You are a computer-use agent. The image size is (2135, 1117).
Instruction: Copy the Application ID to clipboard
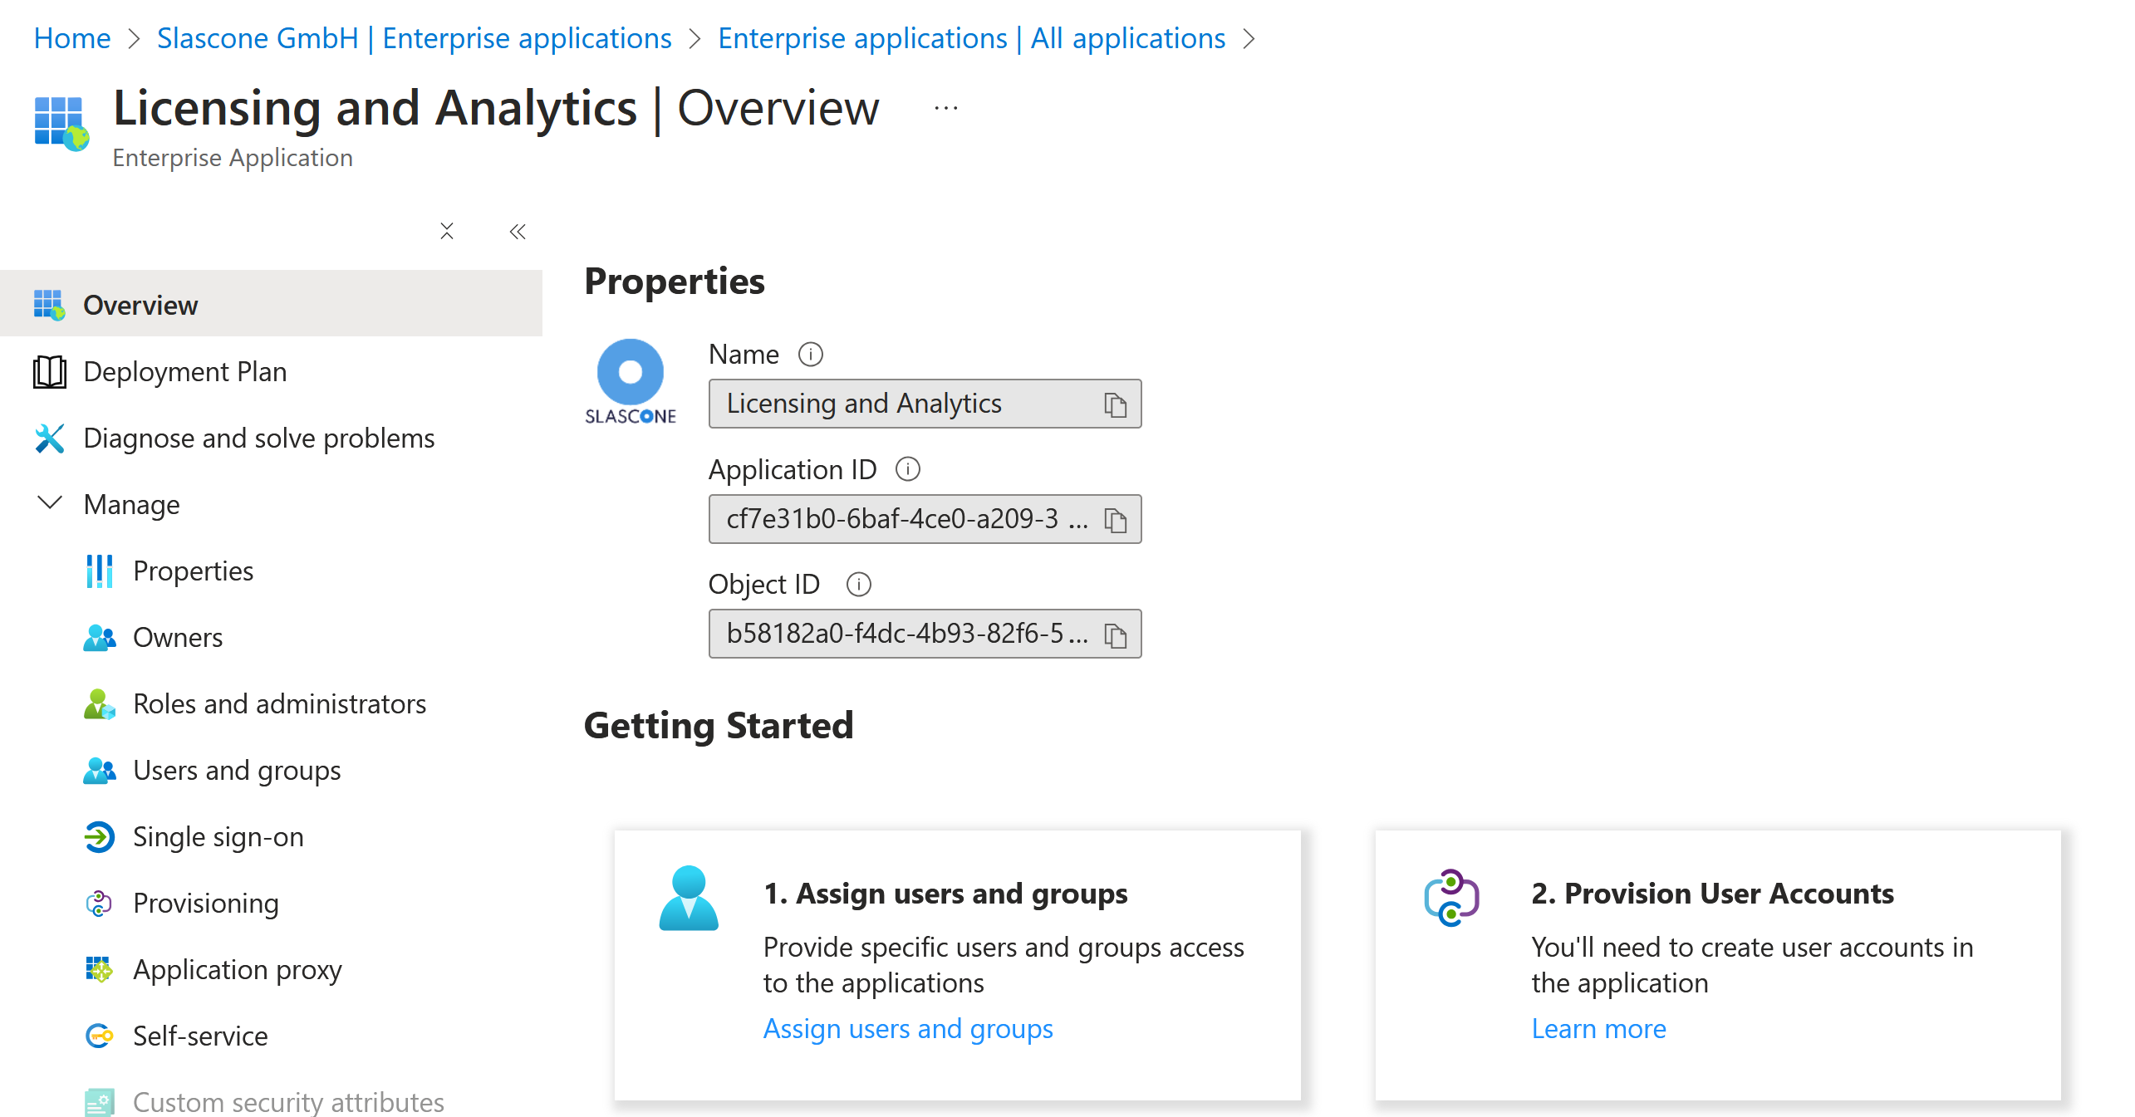click(x=1115, y=520)
